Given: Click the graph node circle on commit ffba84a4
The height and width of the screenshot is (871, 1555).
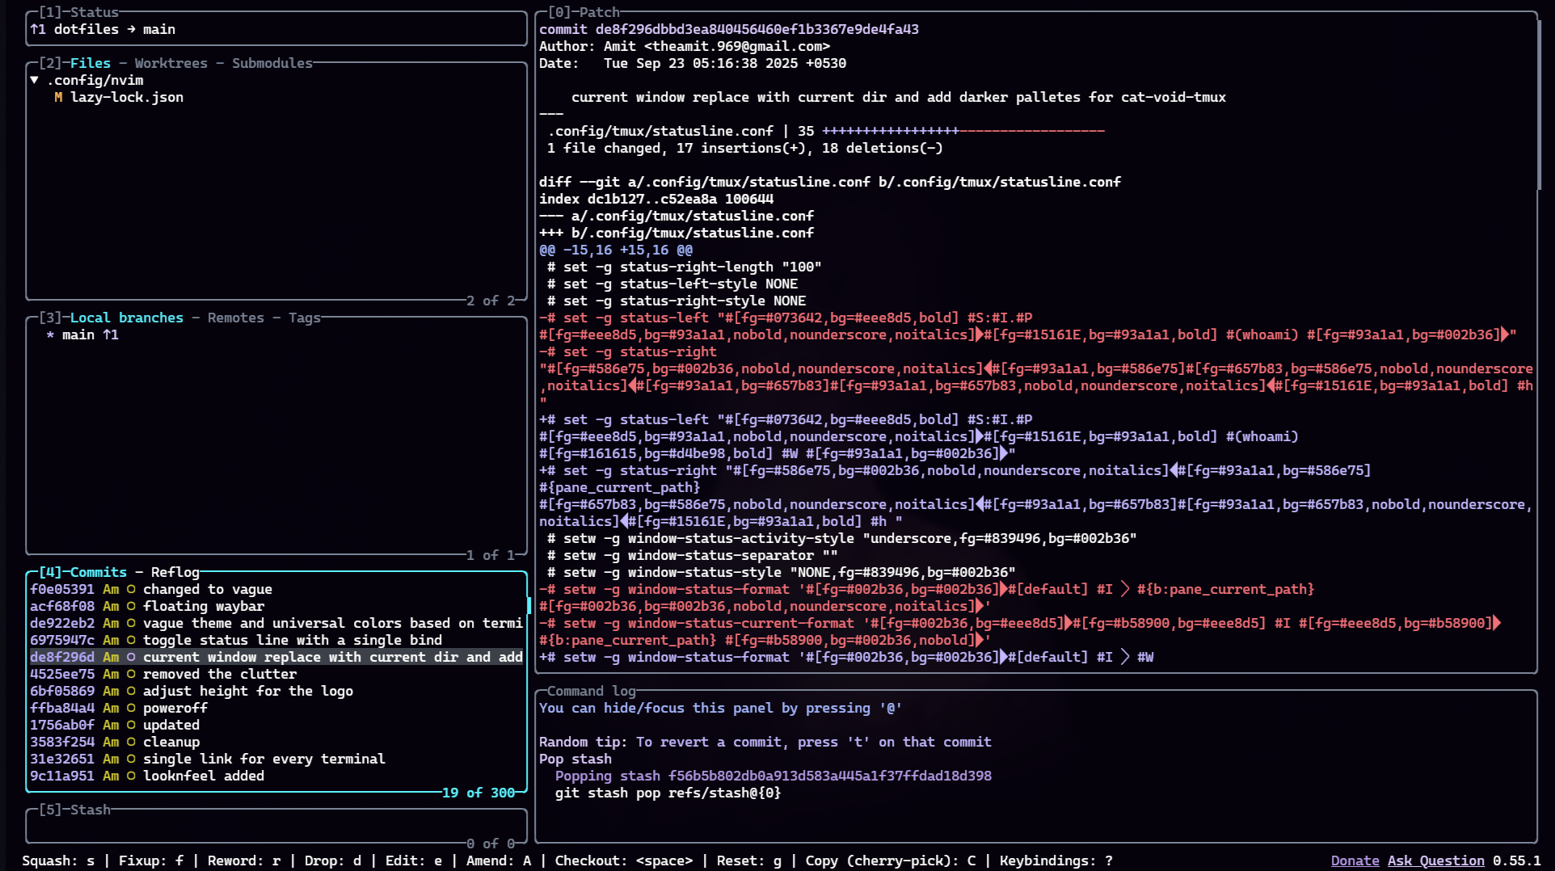Looking at the screenshot, I should click(131, 708).
